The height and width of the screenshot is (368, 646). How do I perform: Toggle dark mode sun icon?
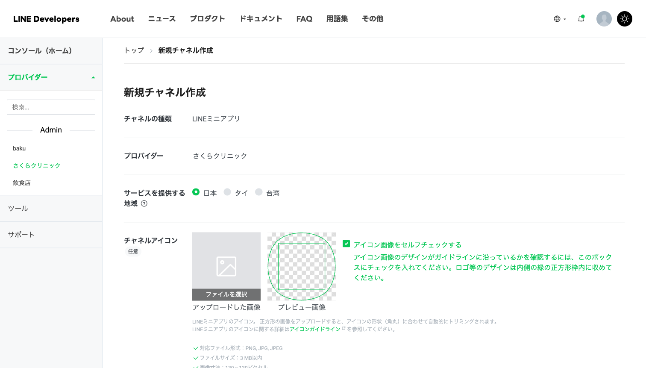pyautogui.click(x=624, y=19)
